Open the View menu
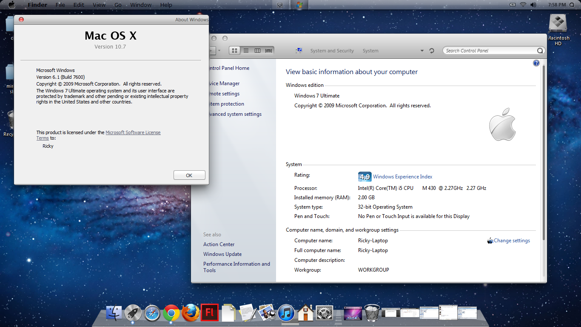Image resolution: width=581 pixels, height=327 pixels. (99, 5)
